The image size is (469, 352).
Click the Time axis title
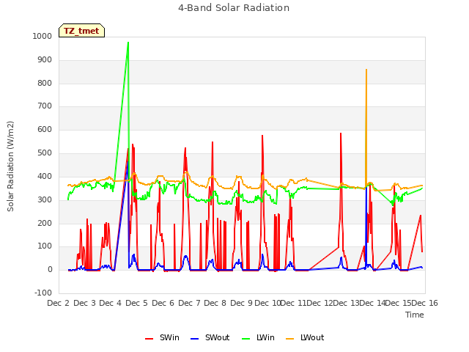(415, 315)
